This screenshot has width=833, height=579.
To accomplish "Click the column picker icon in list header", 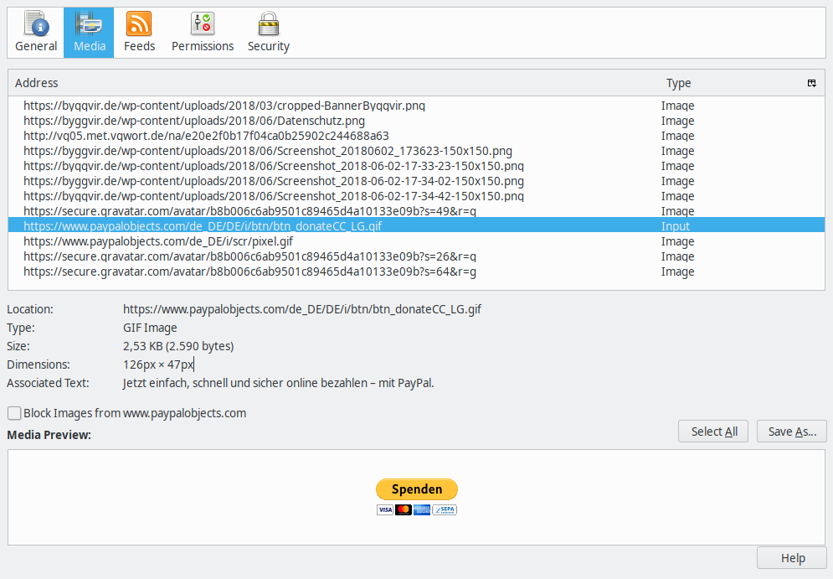I will pos(811,83).
